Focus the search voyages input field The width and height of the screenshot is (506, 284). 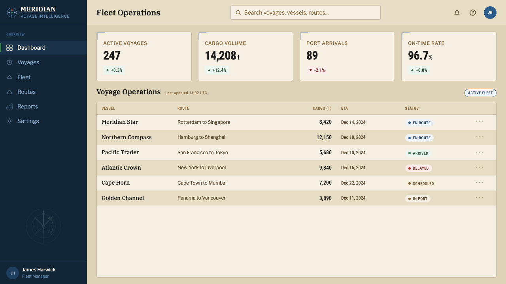click(306, 13)
